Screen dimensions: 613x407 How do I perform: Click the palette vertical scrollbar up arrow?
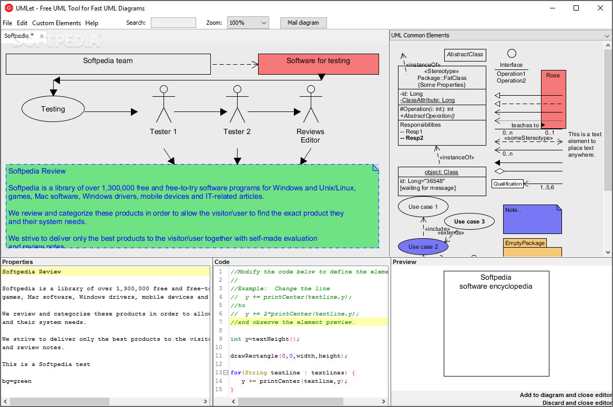pos(608,46)
